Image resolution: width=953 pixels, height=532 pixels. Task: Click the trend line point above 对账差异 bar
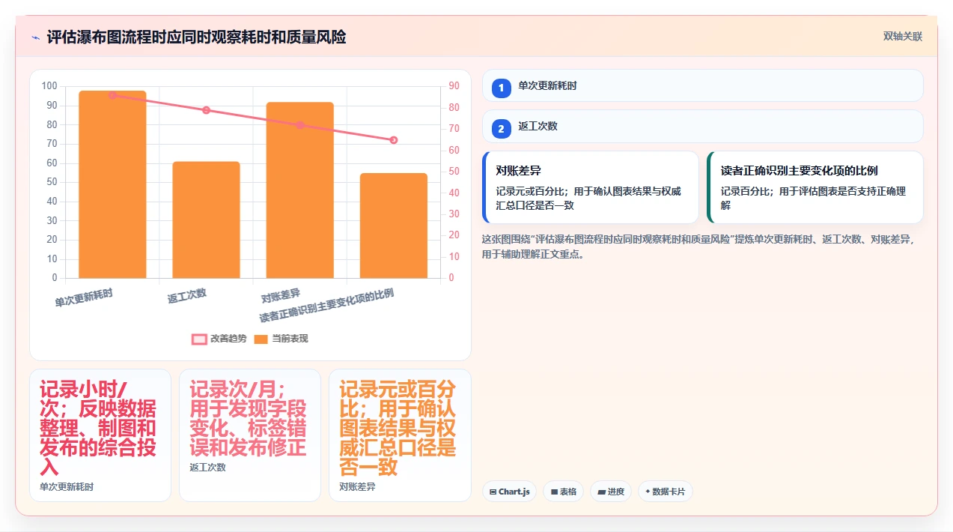click(x=300, y=125)
